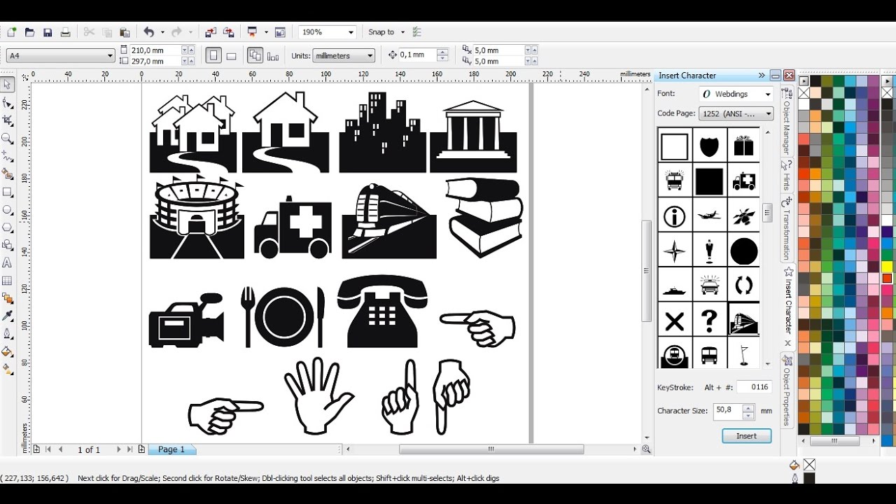Select the Fill bucket tool

(x=8, y=352)
